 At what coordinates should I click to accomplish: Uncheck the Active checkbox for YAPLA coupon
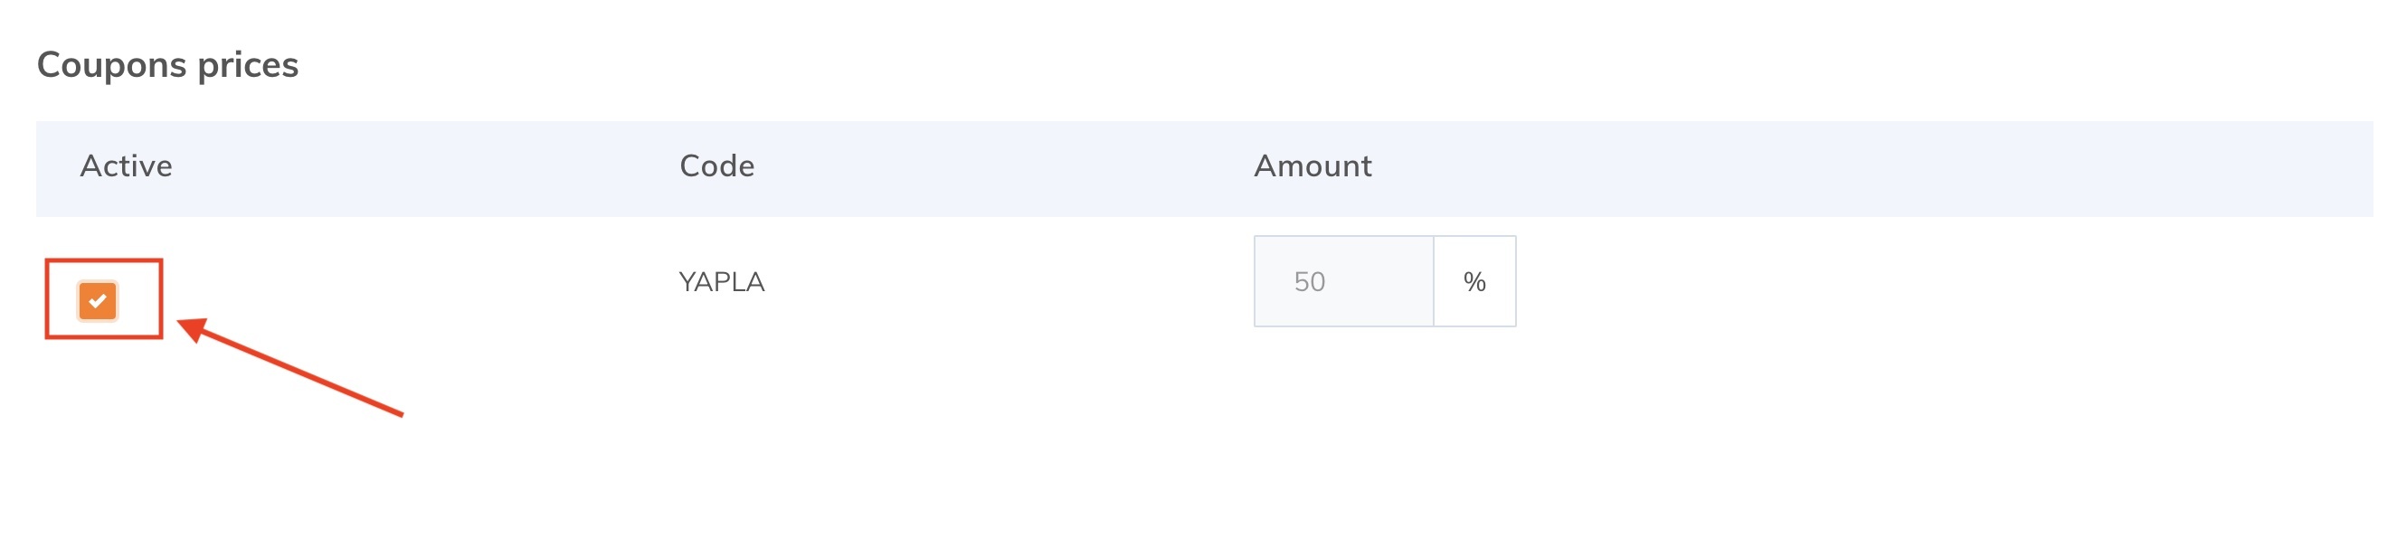pos(98,301)
